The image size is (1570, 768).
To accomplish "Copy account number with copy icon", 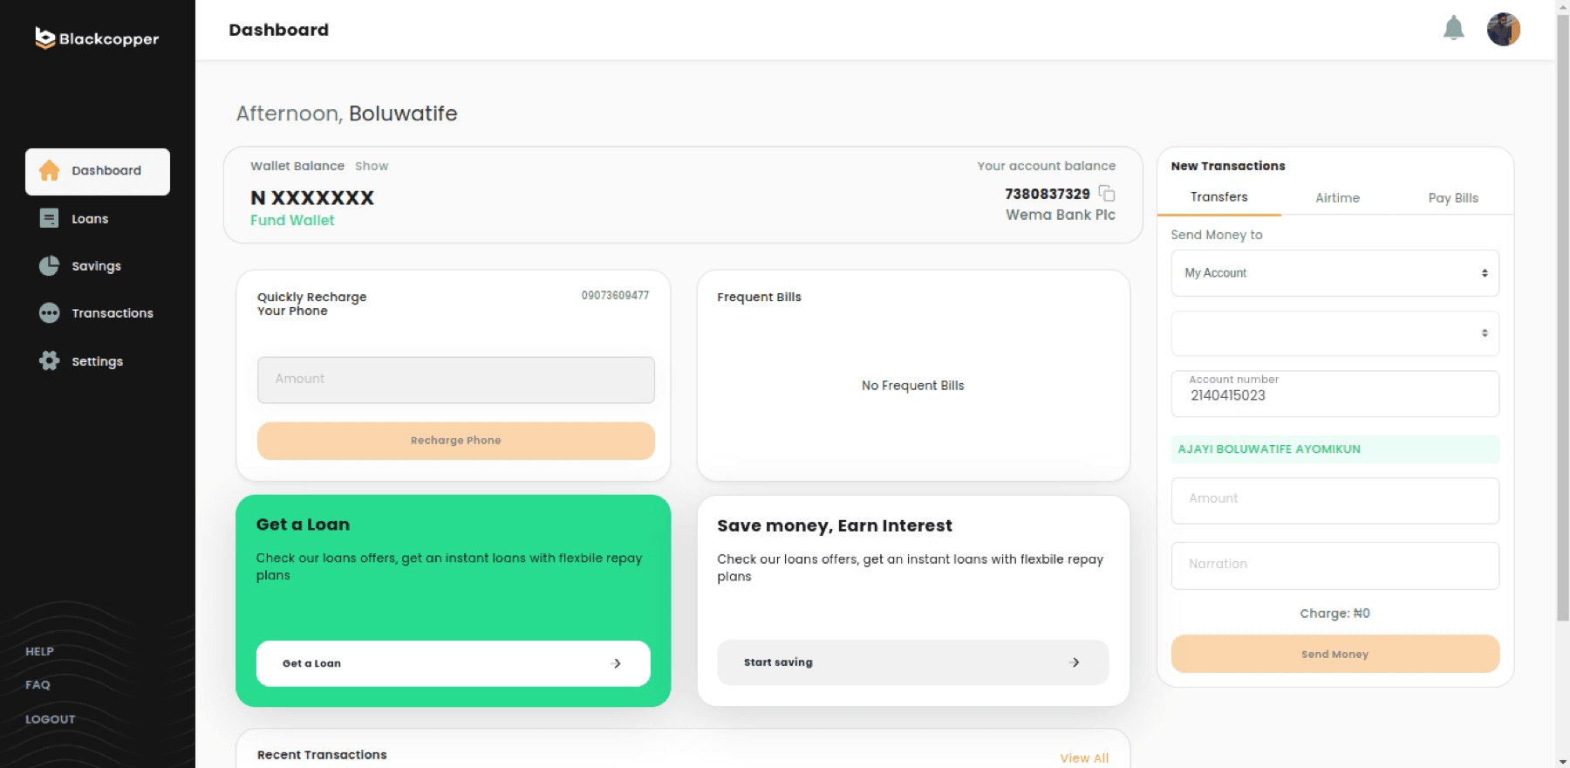I will pyautogui.click(x=1107, y=193).
